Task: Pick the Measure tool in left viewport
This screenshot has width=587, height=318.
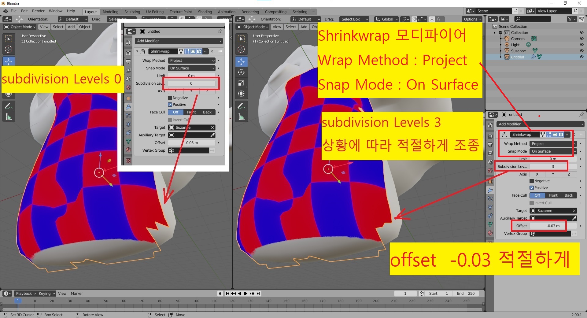Action: tap(9, 117)
